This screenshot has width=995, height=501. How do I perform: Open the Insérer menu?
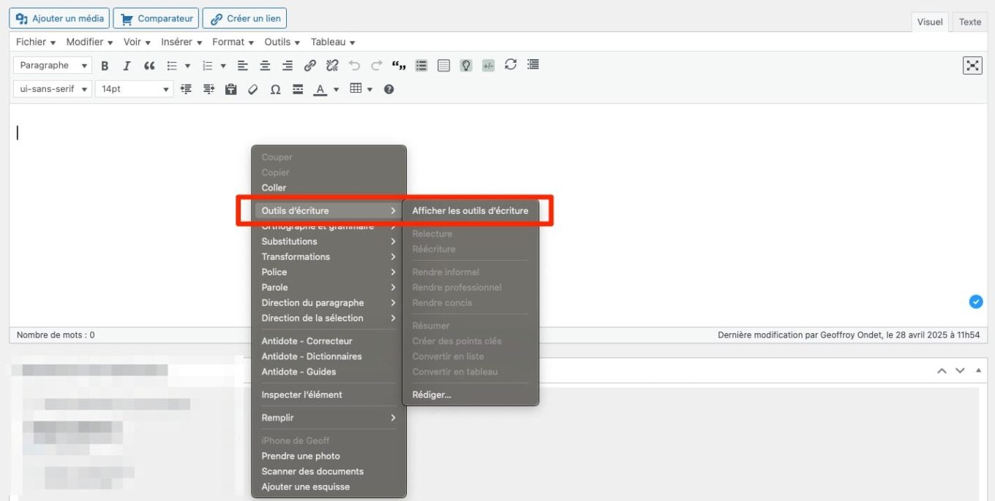point(181,42)
